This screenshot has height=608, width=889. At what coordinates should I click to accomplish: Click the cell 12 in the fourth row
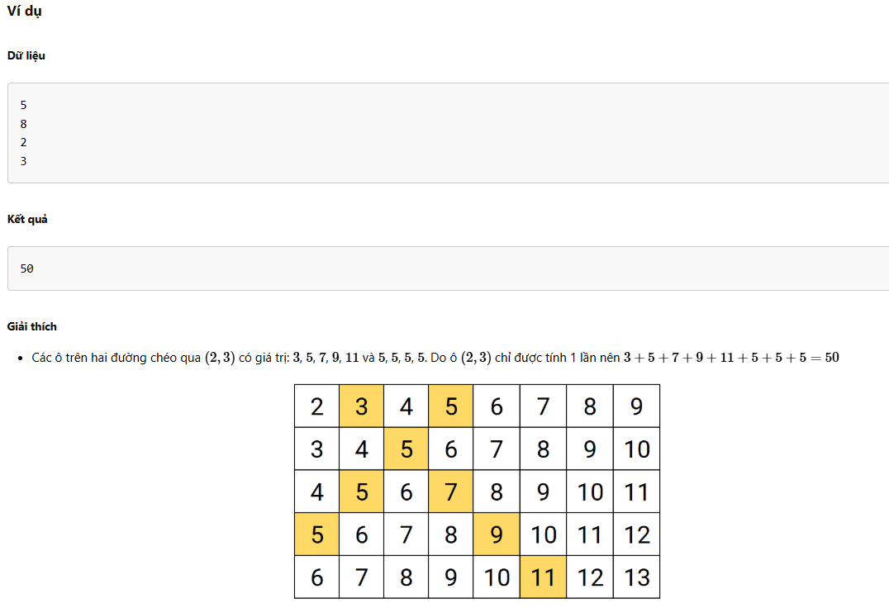[637, 534]
